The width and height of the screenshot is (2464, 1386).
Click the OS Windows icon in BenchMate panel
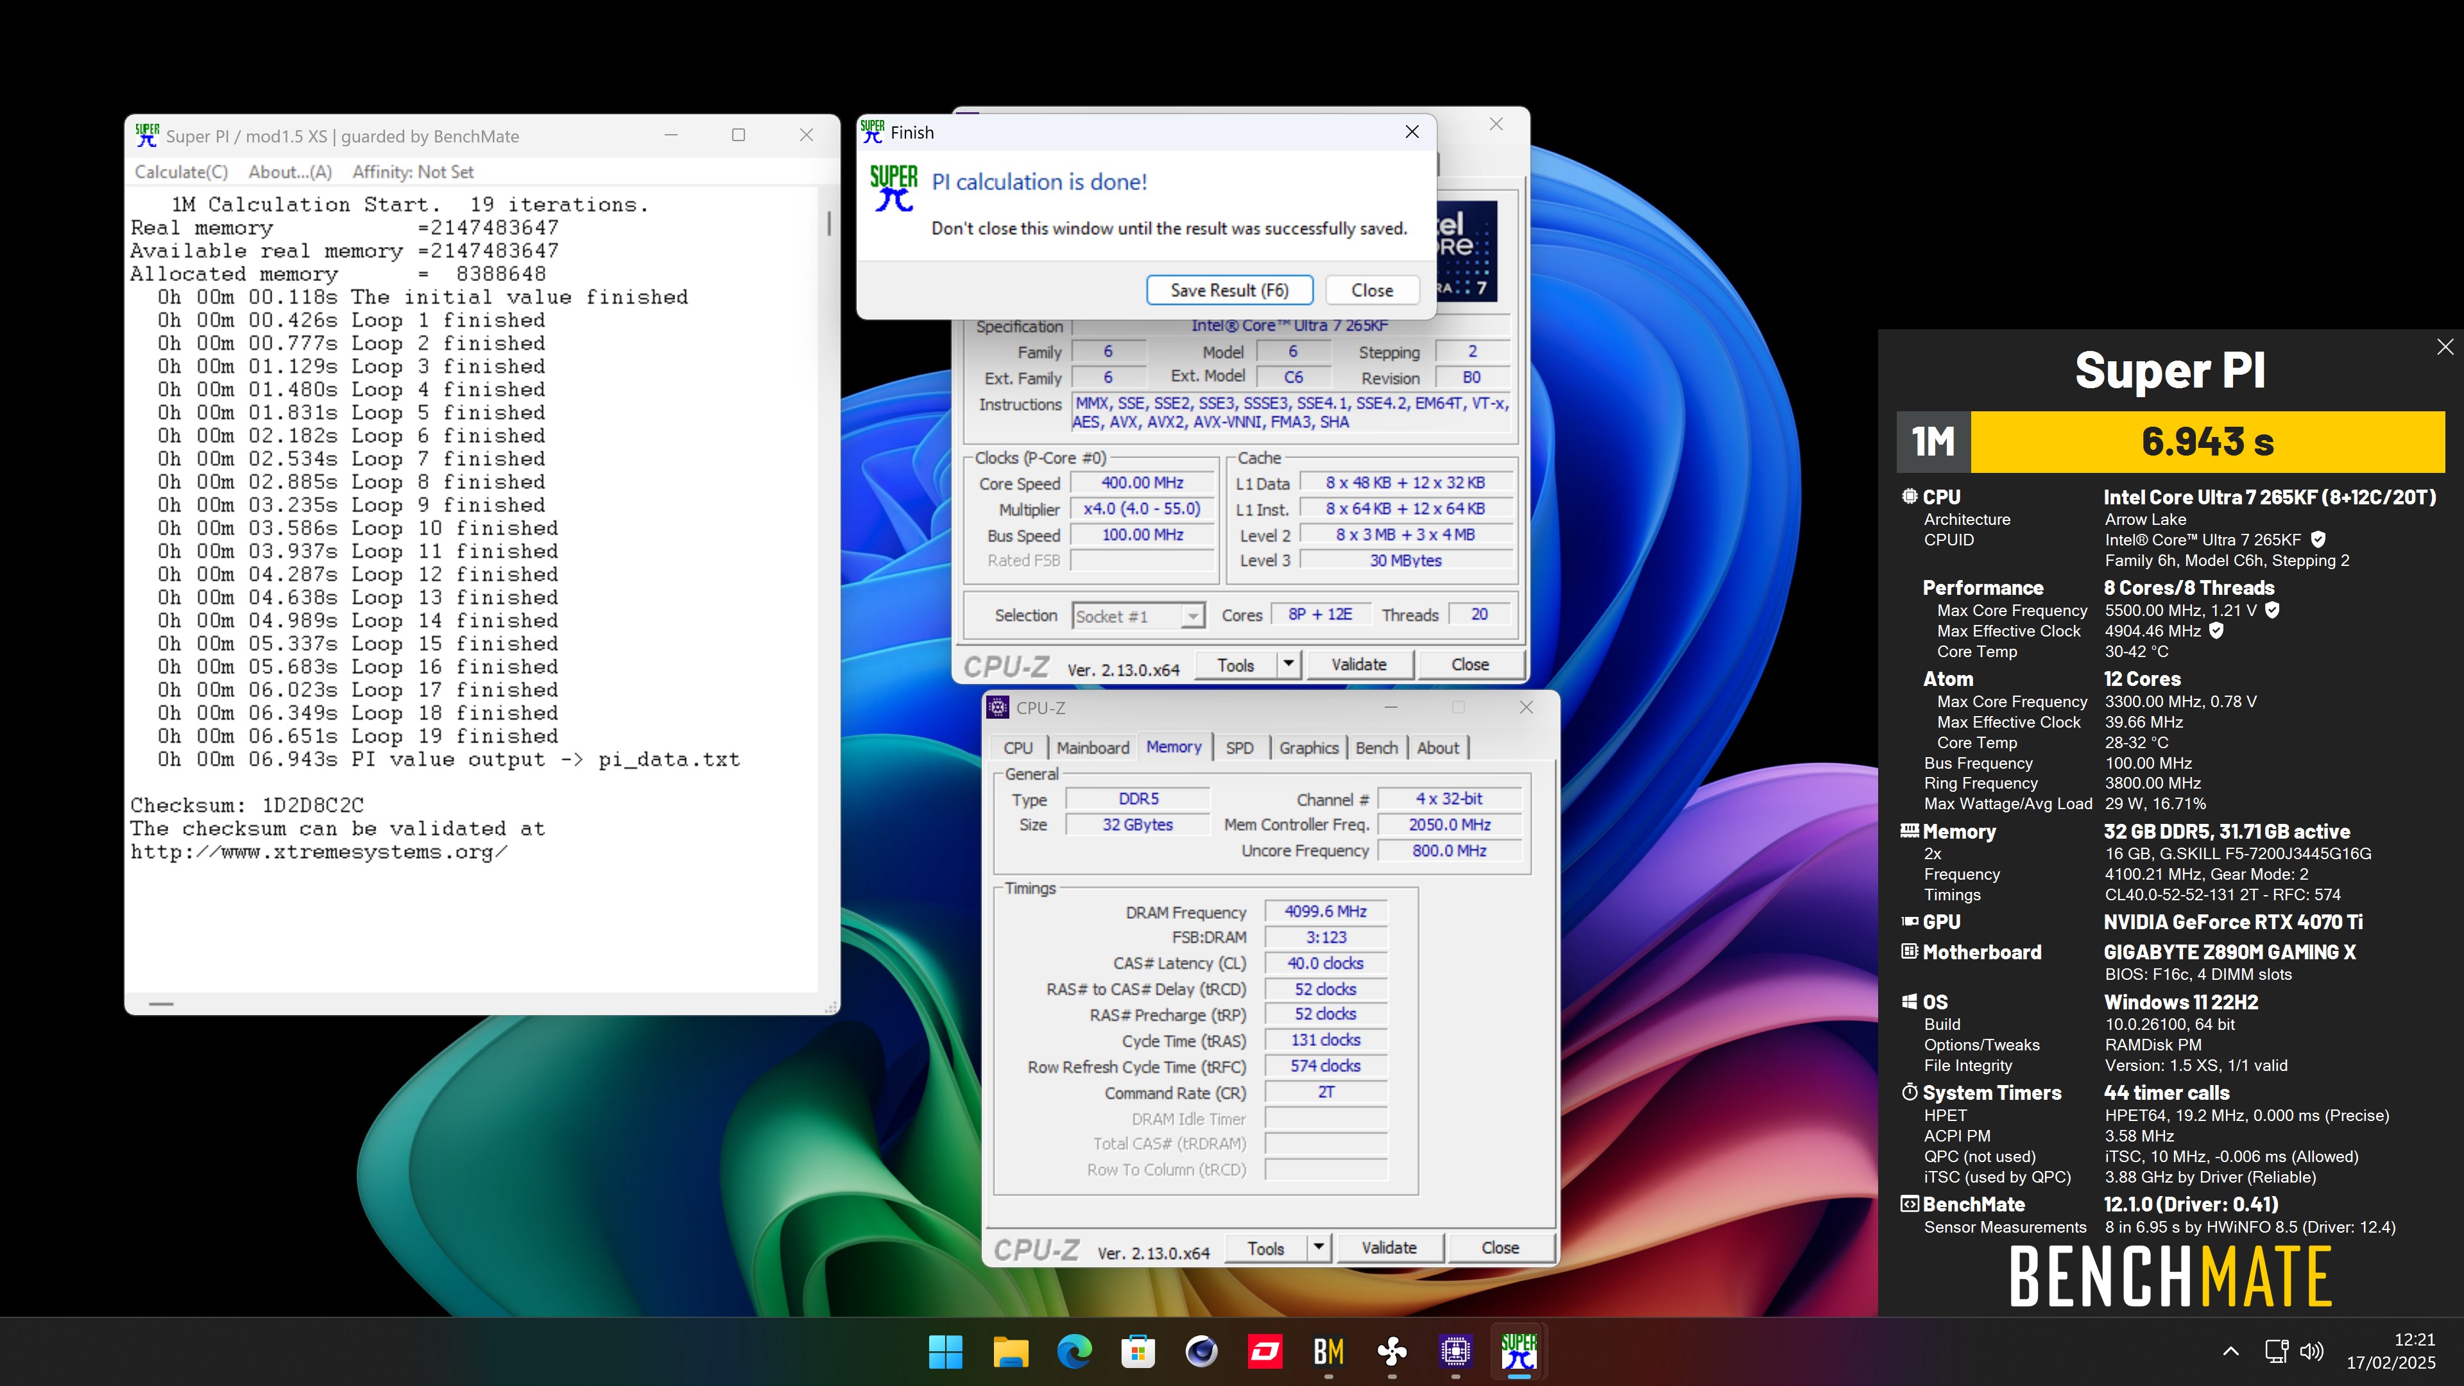[1909, 1002]
